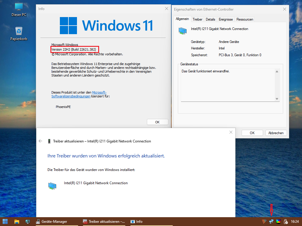Viewport: 302px width, 226px height.
Task: Select the Details tab
Action: pos(210,19)
